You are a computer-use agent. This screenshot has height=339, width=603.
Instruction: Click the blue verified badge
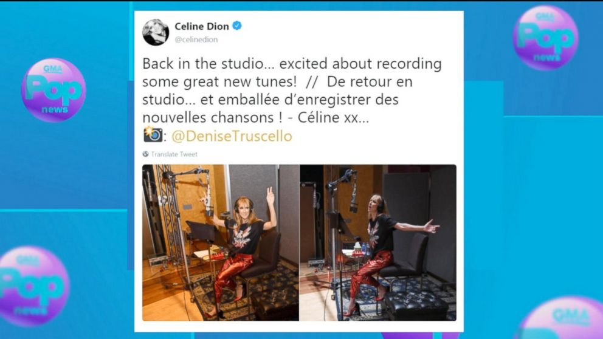pos(237,26)
